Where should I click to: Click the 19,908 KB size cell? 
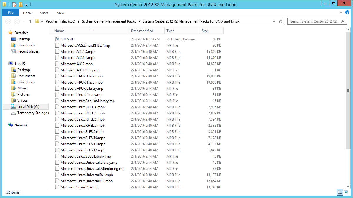tap(214, 82)
